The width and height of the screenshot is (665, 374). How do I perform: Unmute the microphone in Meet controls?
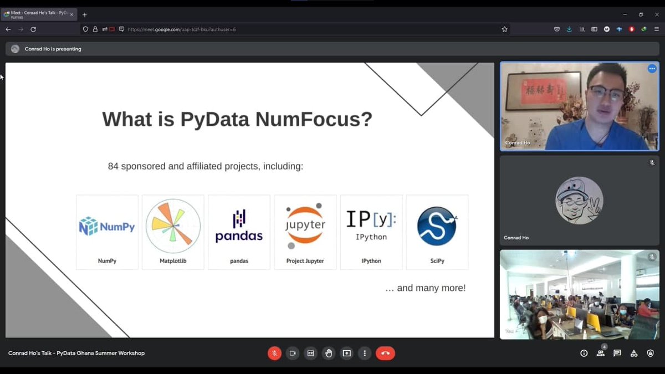(274, 353)
